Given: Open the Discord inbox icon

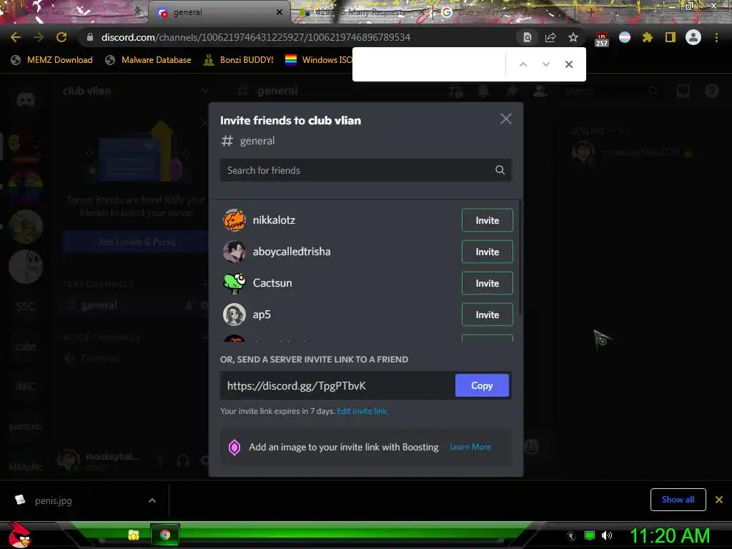Looking at the screenshot, I should tap(683, 91).
